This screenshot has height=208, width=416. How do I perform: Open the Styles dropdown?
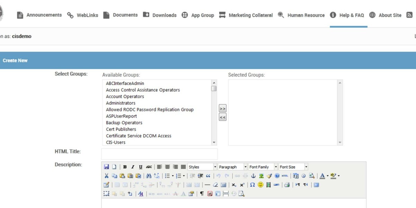point(202,167)
